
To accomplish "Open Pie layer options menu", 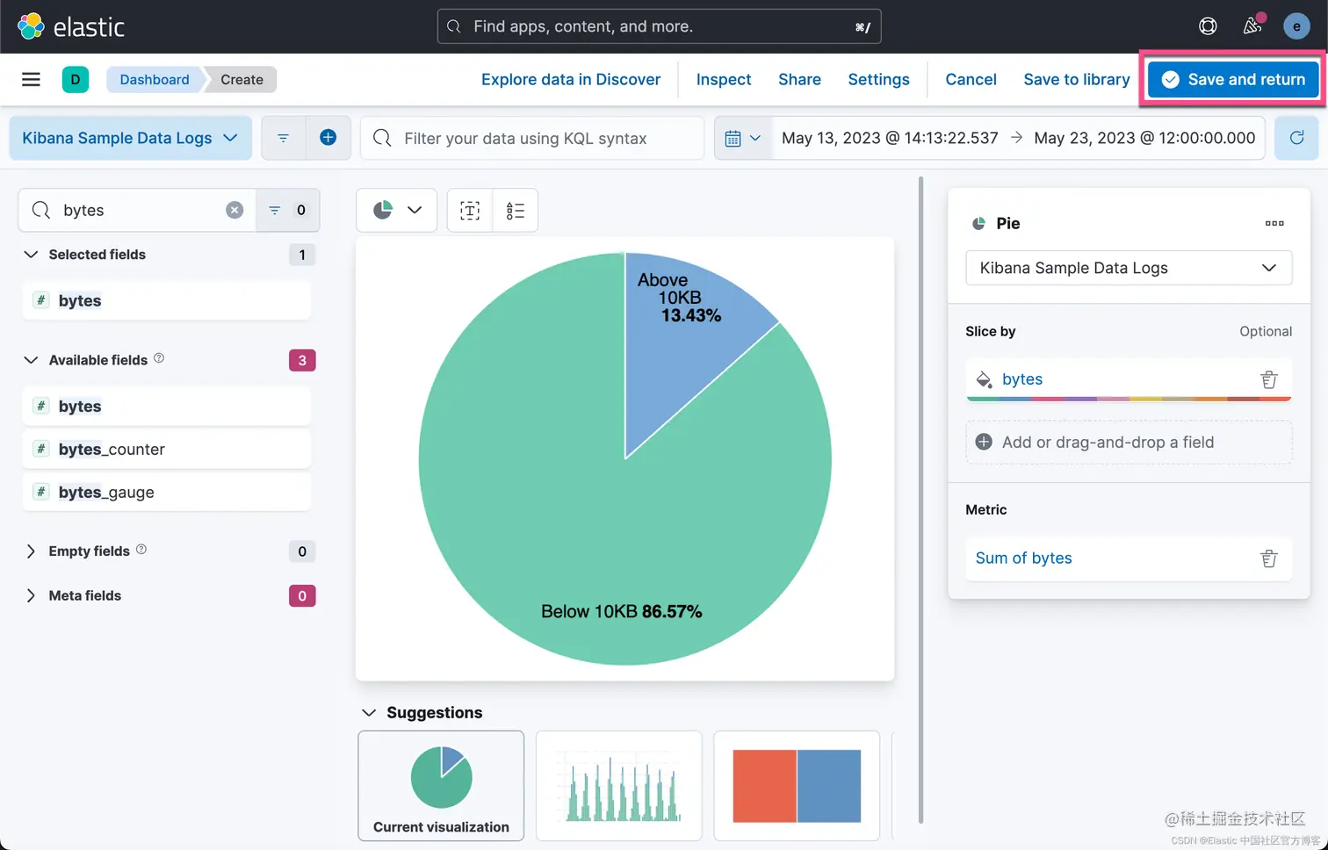I will (x=1274, y=223).
